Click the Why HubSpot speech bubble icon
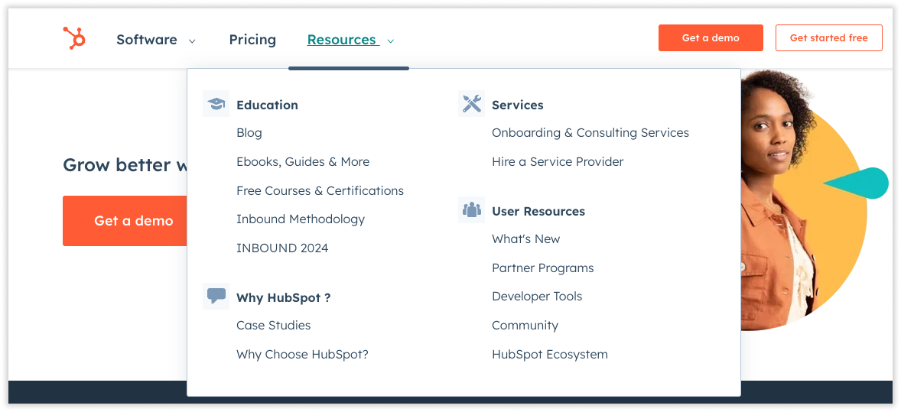This screenshot has width=901, height=412. [216, 297]
